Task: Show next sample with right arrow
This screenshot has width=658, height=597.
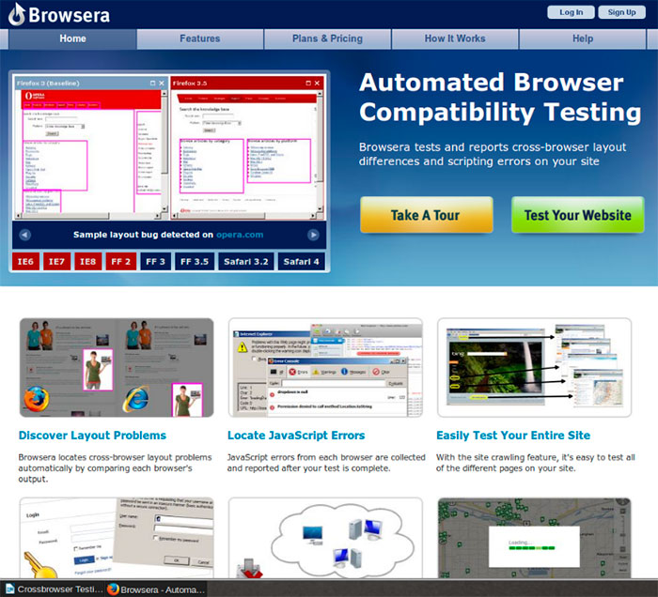Action: (x=313, y=235)
